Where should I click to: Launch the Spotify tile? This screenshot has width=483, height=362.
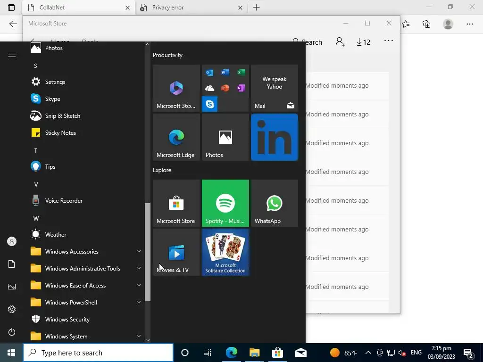point(225,203)
